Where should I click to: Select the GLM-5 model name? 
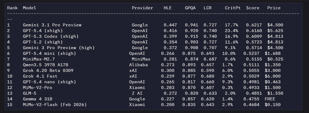(x=30, y=93)
